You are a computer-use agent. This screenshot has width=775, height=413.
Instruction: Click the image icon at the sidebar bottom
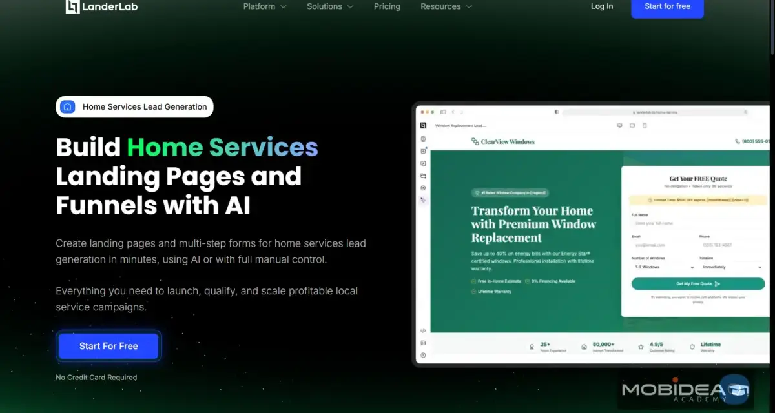[423, 343]
